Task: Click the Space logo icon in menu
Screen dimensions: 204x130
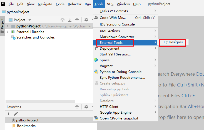Action: [x=96, y=60]
